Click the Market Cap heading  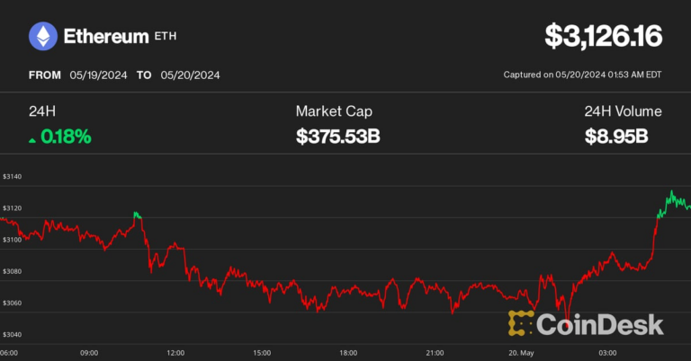(334, 111)
